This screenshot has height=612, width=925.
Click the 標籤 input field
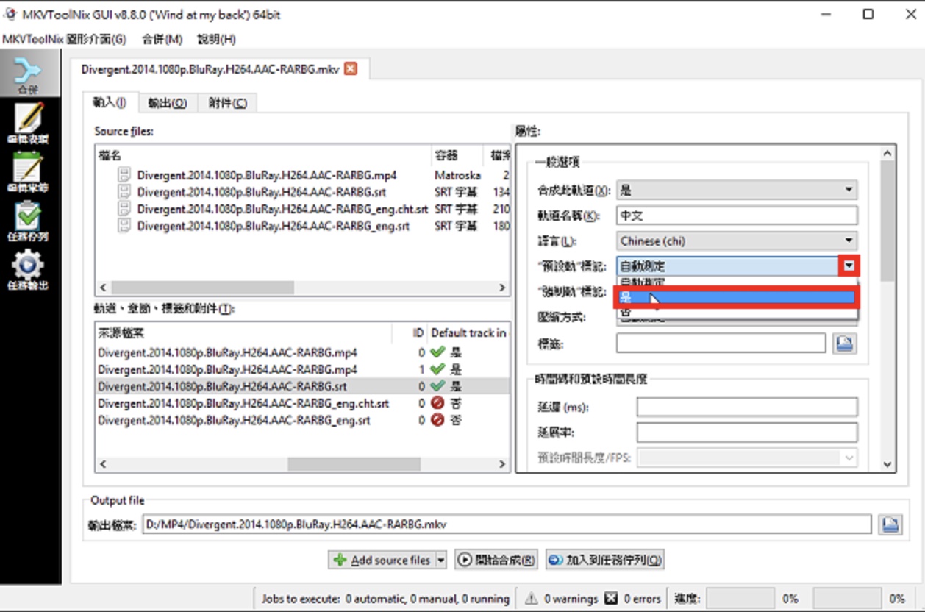721,343
